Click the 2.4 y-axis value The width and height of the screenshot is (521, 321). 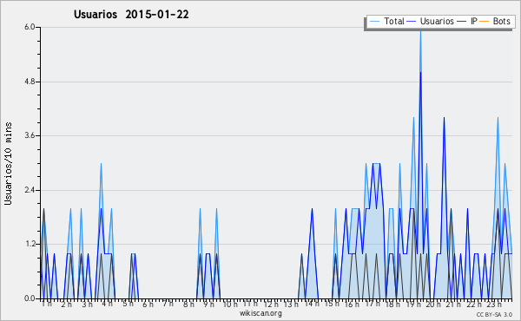coord(30,190)
